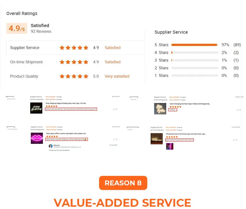Viewport: 246px width, 209px height.
Task: Select the Supplier Service rating row
Action: pyautogui.click(x=75, y=48)
